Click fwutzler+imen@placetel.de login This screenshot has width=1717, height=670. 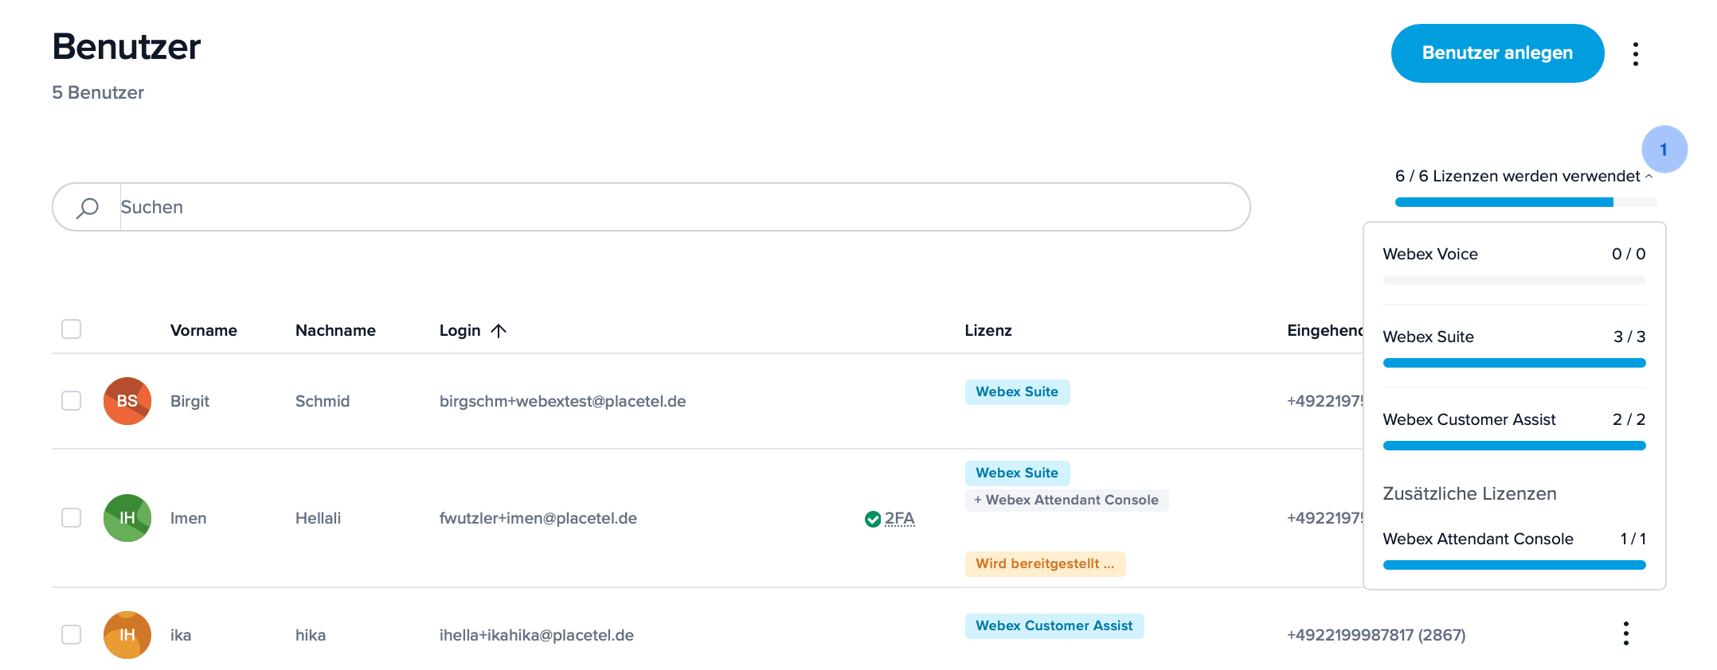coord(538,518)
